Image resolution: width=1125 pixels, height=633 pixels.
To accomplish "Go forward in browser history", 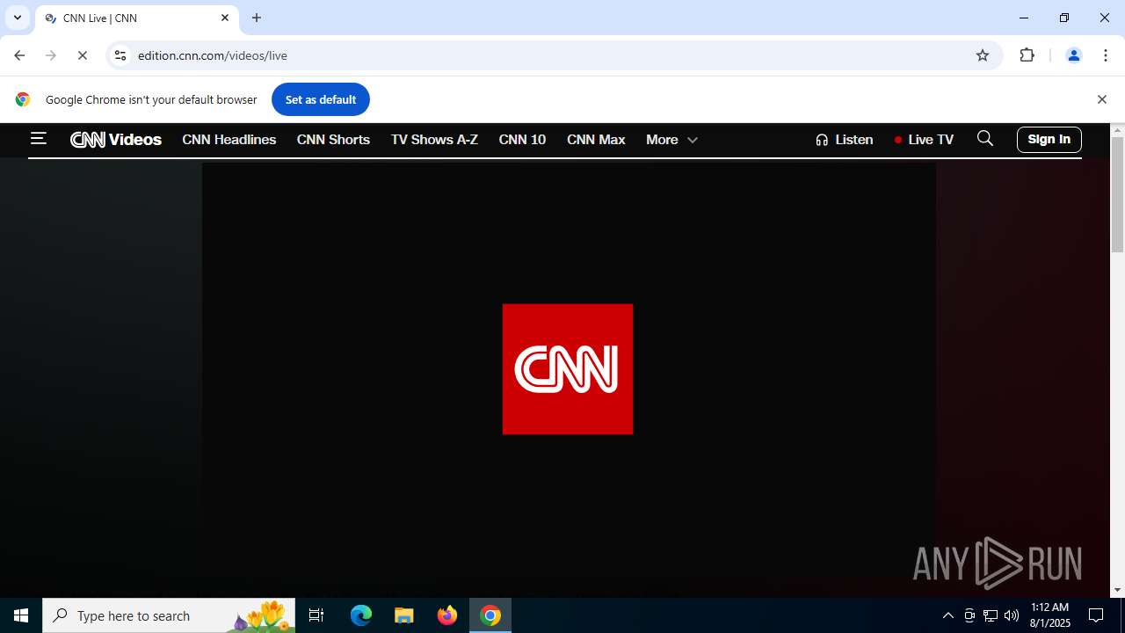I will tap(51, 55).
